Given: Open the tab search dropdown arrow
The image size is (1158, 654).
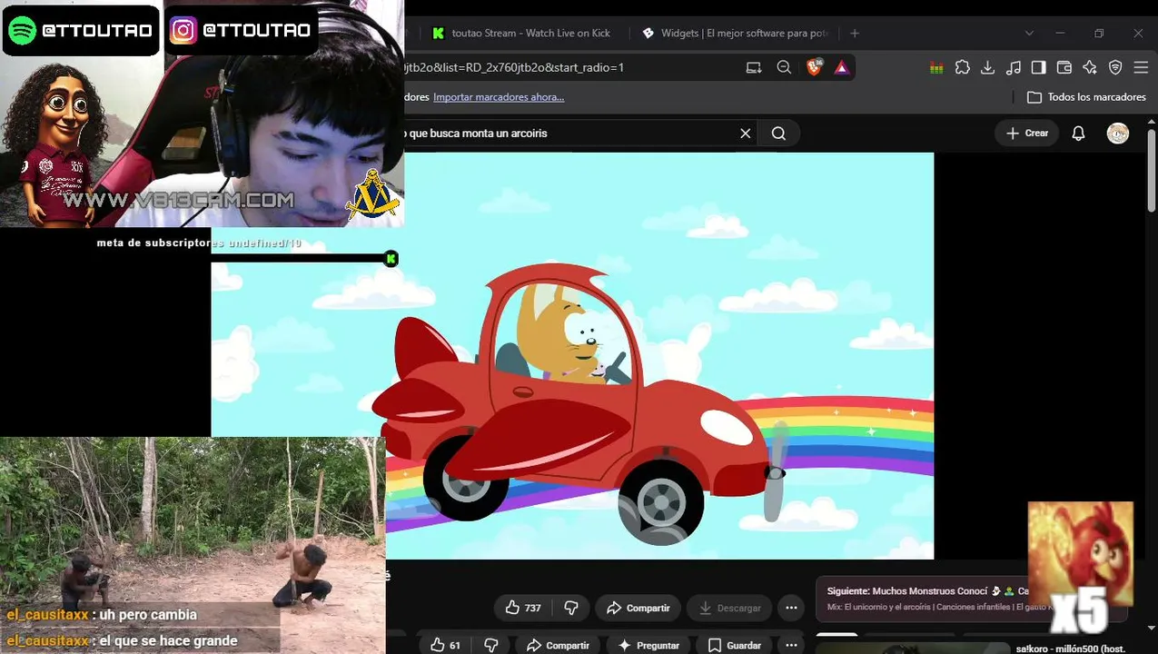Looking at the screenshot, I should pos(1029,33).
